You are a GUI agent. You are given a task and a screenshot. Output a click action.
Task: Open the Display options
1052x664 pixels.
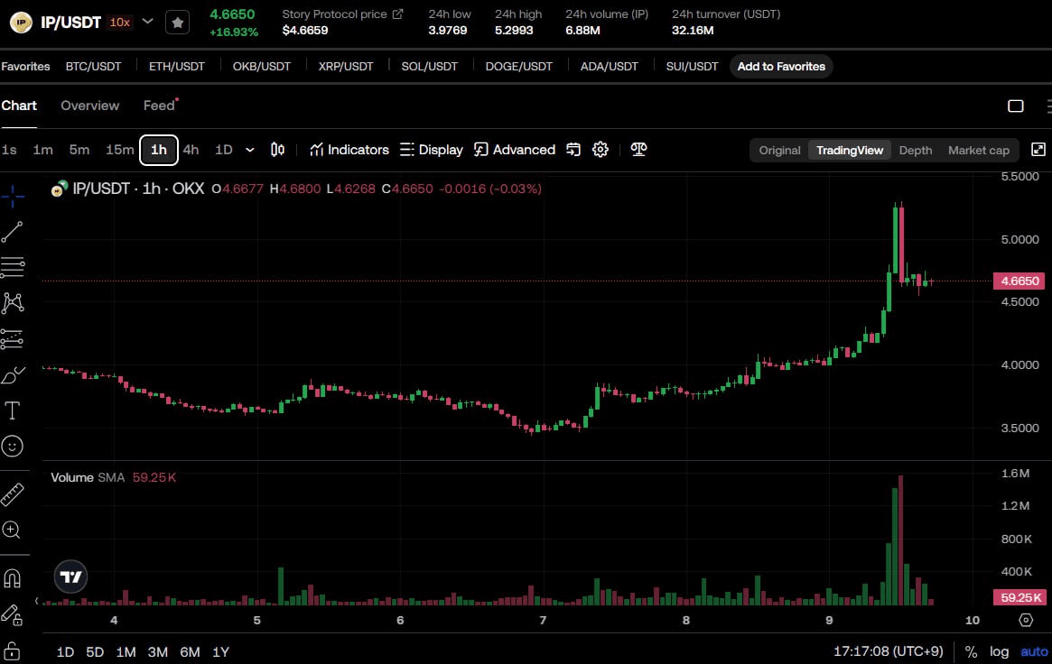coord(432,150)
